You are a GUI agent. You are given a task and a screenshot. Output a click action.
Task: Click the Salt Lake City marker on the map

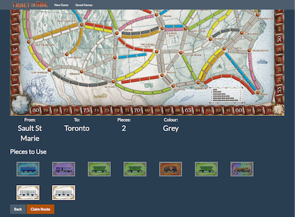82,25
